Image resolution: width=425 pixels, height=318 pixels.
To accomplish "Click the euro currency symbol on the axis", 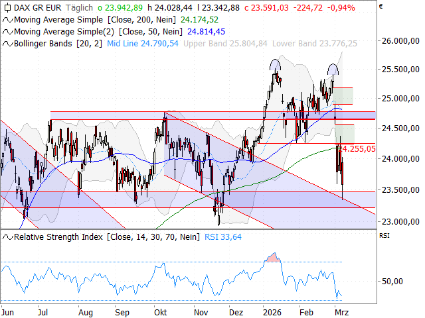I will click(381, 6).
